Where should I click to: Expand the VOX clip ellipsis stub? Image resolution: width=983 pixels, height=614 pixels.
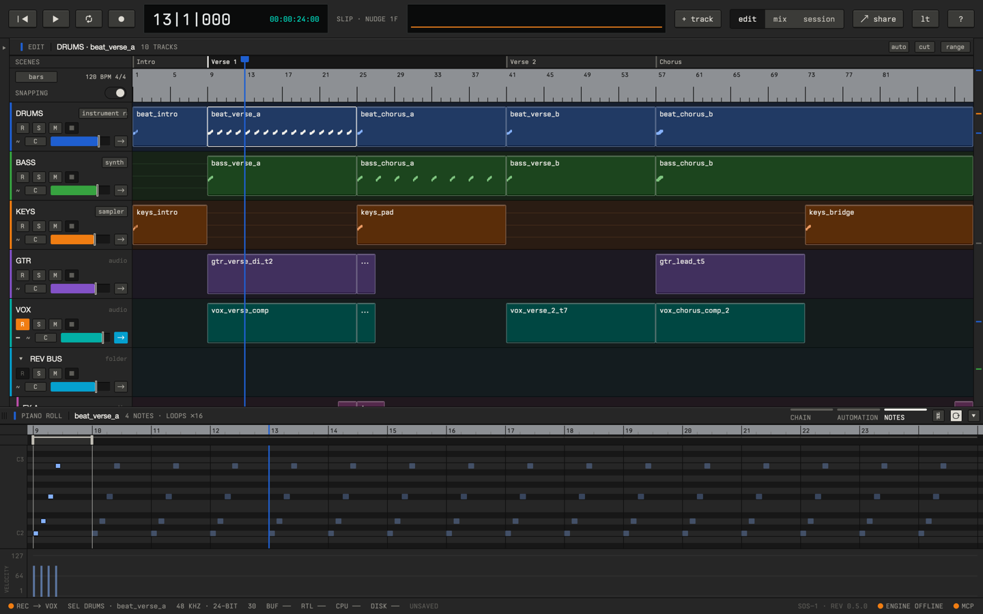pos(366,323)
